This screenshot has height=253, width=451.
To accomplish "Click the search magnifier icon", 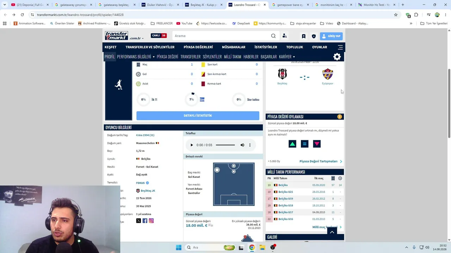I will tap(273, 36).
